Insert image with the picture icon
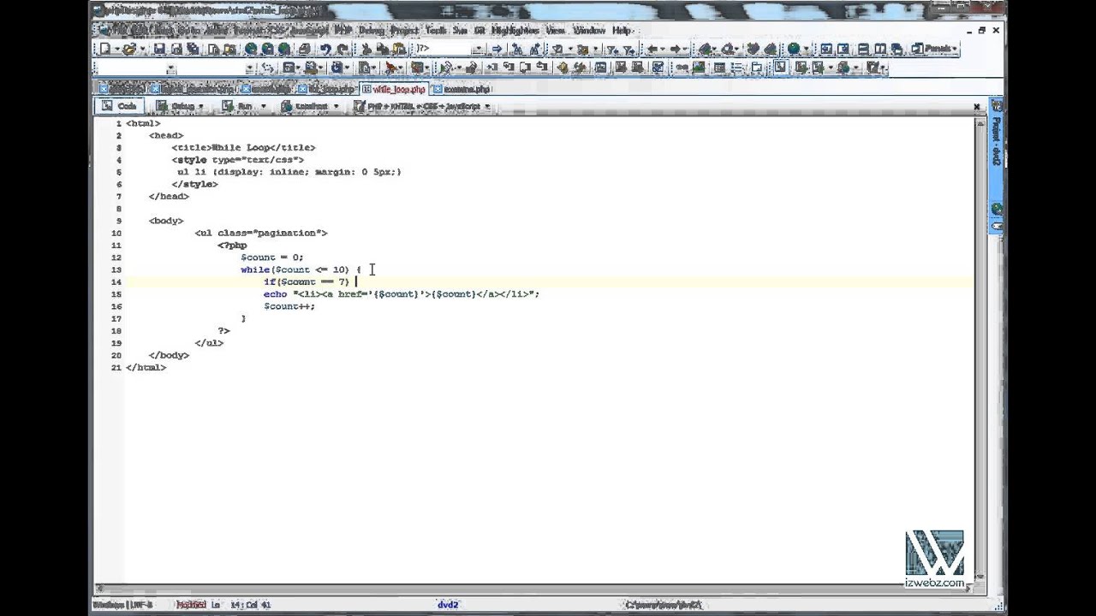Screen dimensions: 1096x616 pos(699,68)
